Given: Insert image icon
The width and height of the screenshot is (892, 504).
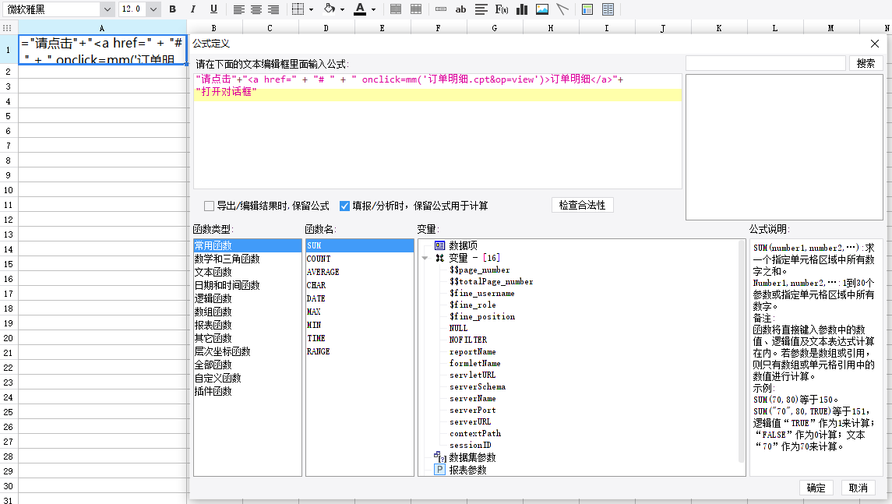Looking at the screenshot, I should (542, 9).
